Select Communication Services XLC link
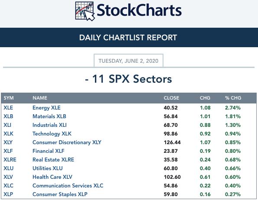Viewport: 258px width, 200px height. (68, 186)
